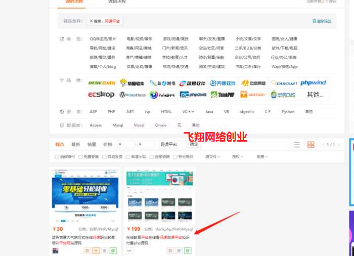Choose the phpCMS brand logo
The image size is (354, 256).
(193, 95)
